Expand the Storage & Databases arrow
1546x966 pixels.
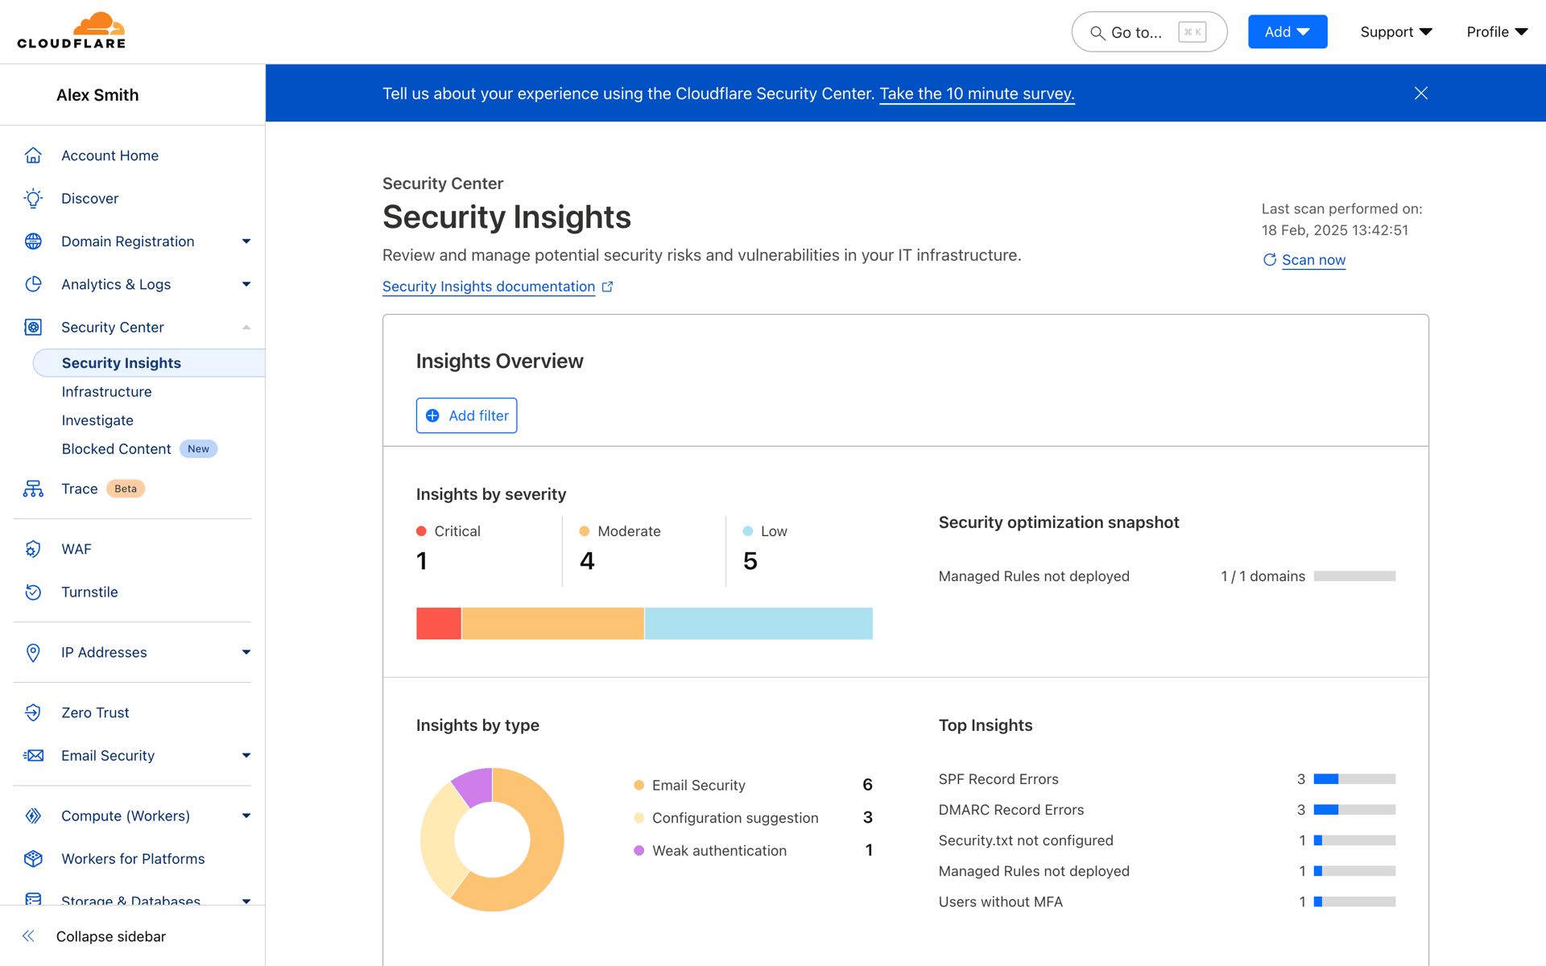click(246, 901)
